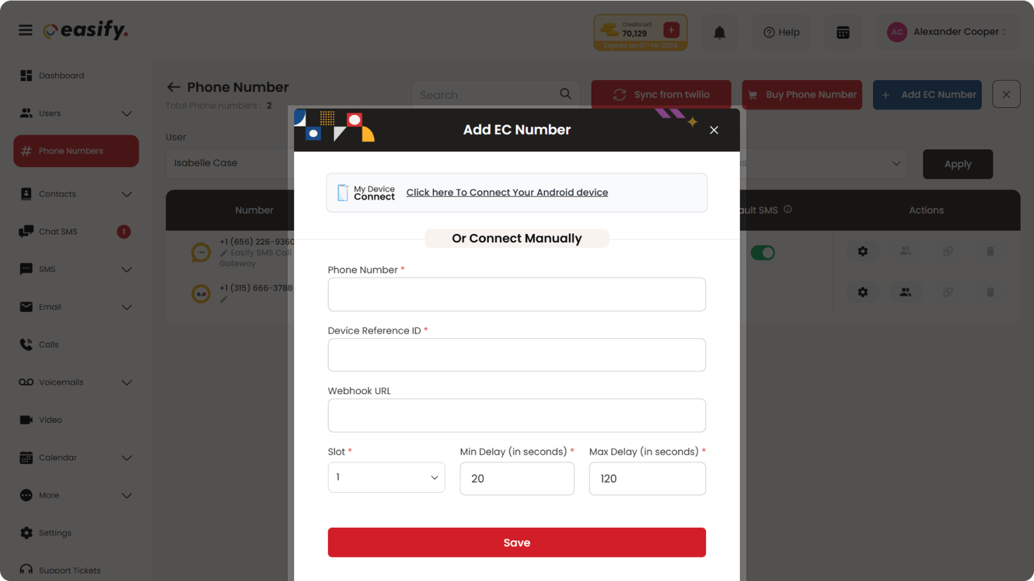Click assign users icon for second number
The height and width of the screenshot is (581, 1034).
tap(905, 292)
